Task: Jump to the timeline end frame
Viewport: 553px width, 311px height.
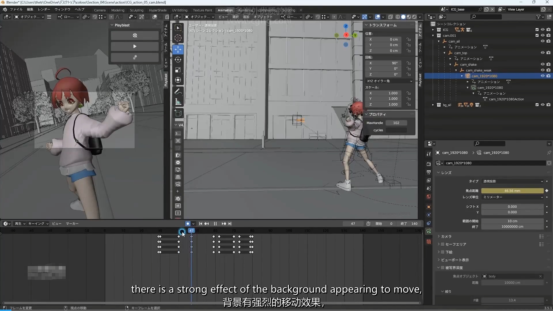Action: pyautogui.click(x=230, y=224)
